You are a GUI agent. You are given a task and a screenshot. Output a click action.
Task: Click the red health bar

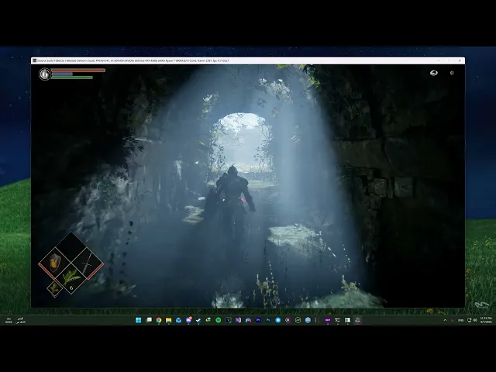click(x=78, y=71)
